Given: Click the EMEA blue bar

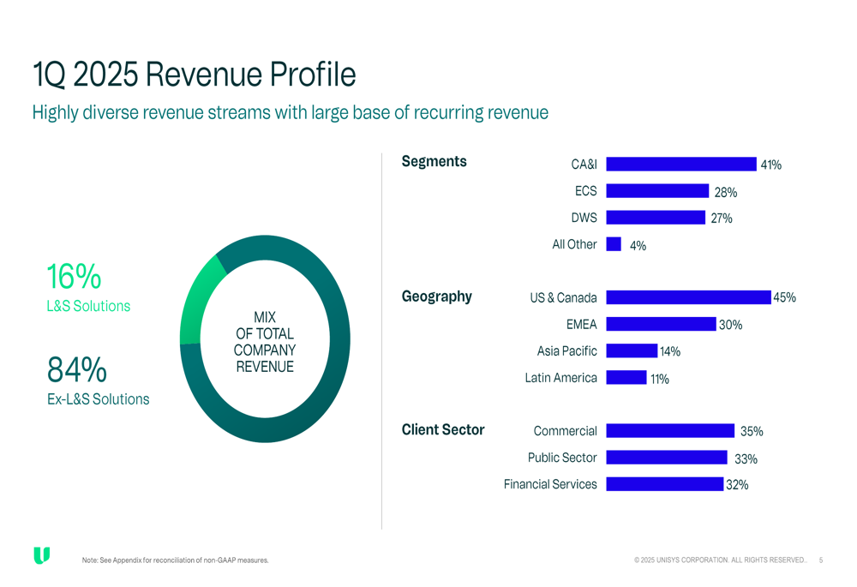Looking at the screenshot, I should 662,324.
